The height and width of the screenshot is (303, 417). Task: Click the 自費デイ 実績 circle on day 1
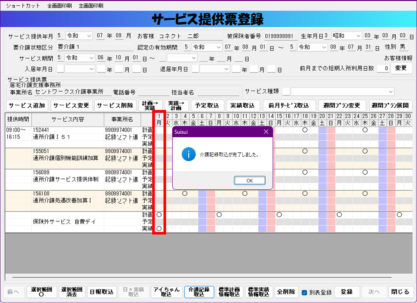coord(159,228)
